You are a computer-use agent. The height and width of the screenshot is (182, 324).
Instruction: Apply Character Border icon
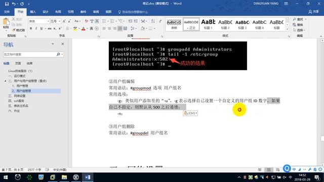click(97, 21)
